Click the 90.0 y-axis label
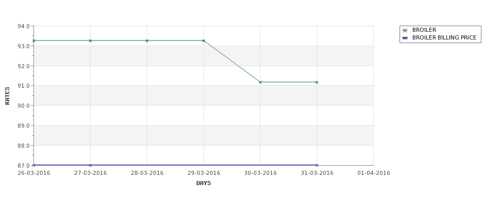 [x=24, y=106]
